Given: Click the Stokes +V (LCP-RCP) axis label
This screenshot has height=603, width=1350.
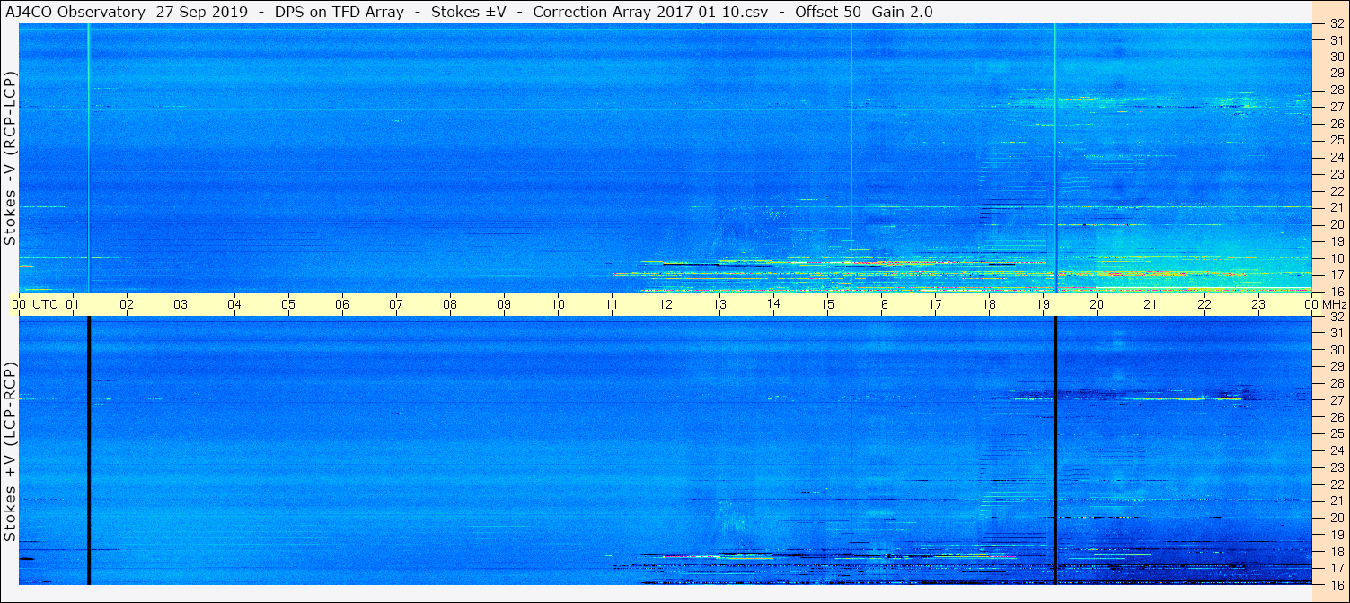Looking at the screenshot, I should tap(10, 451).
